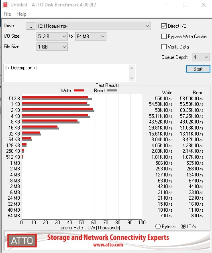This screenshot has width=212, height=253.
Task: Click the 512 B chart row label
Action: click(x=14, y=98)
